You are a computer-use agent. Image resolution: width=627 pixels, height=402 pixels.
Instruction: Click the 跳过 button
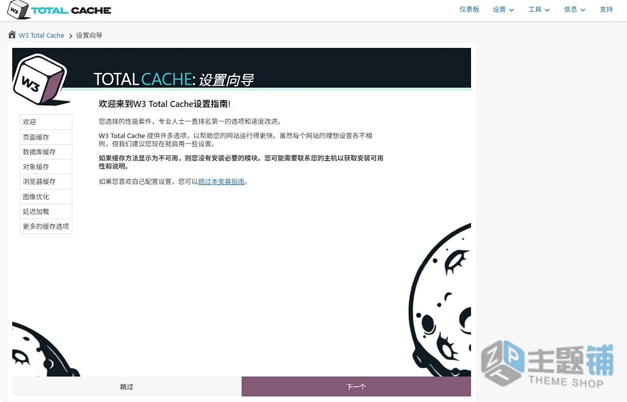pos(127,387)
